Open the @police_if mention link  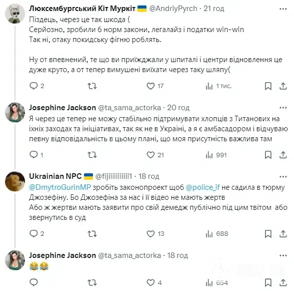click(x=202, y=187)
